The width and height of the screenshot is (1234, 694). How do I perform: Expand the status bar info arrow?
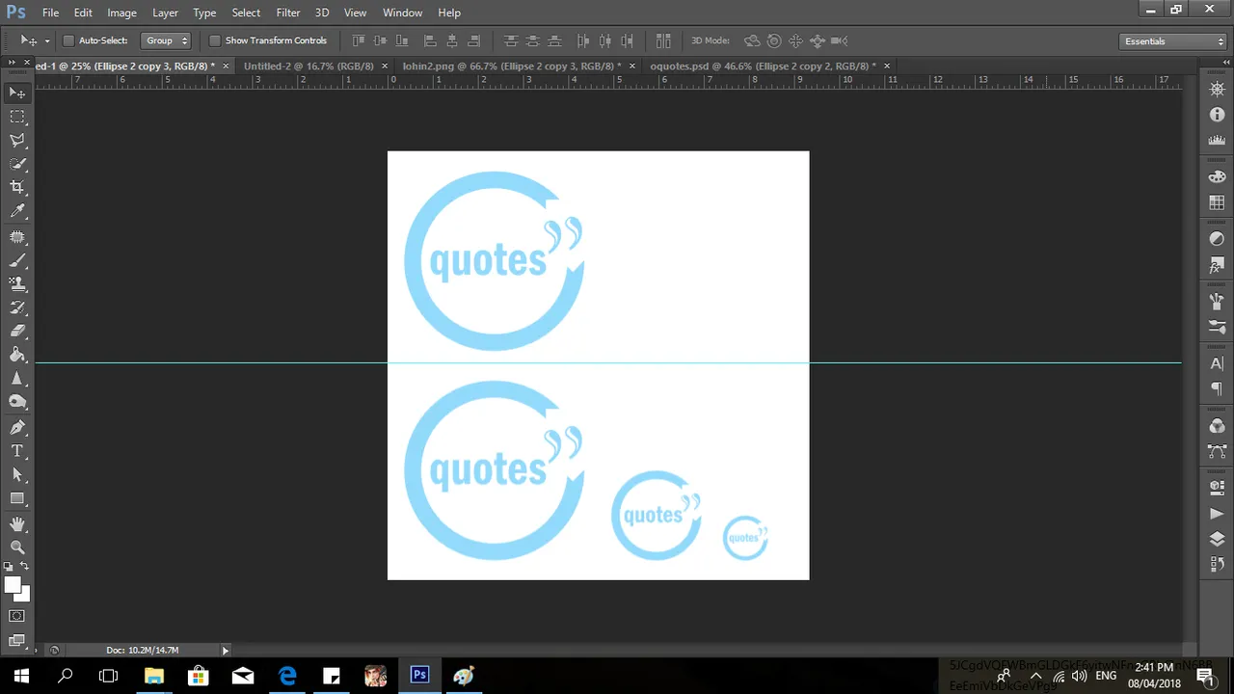(x=226, y=651)
